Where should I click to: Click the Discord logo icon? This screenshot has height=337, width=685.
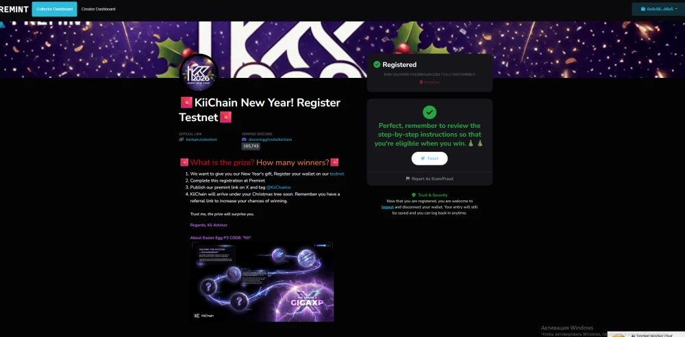point(245,139)
